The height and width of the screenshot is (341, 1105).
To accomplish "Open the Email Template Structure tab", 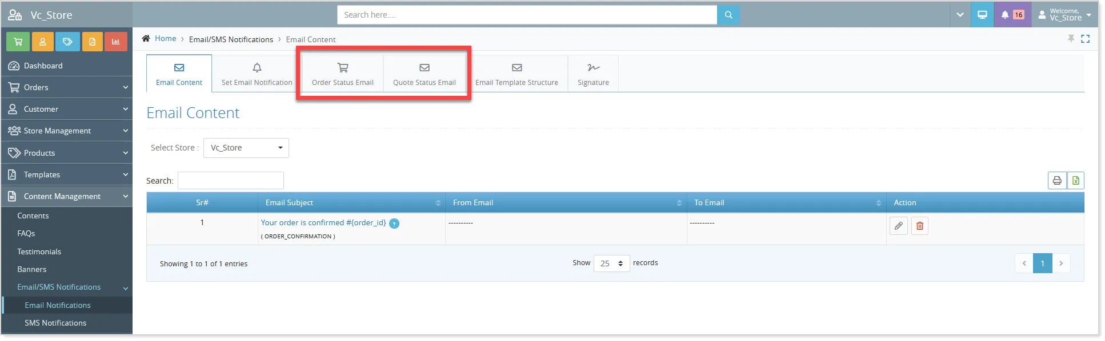I will click(517, 75).
